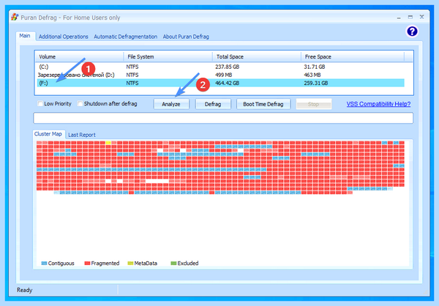
Task: Sort by the Total Space column header
Action: tap(257, 56)
